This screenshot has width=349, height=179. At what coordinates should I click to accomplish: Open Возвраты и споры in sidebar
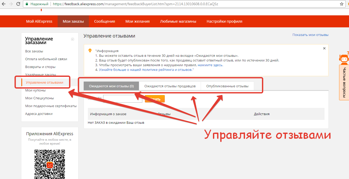pos(40,67)
